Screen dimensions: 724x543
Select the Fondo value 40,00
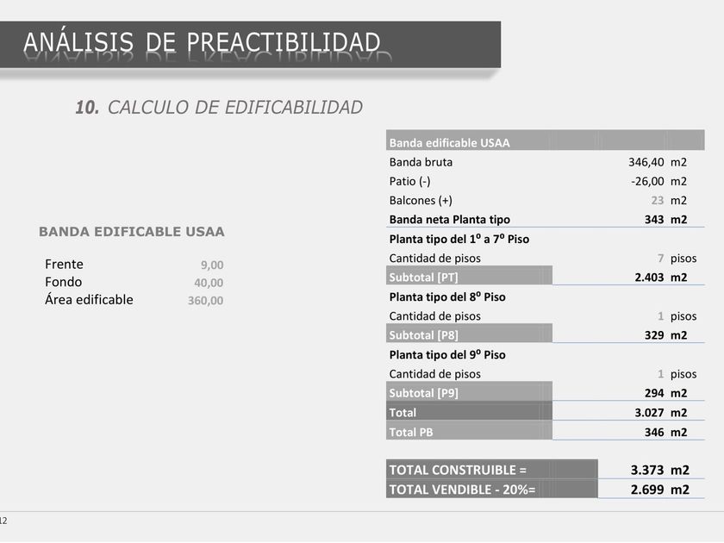click(x=209, y=283)
